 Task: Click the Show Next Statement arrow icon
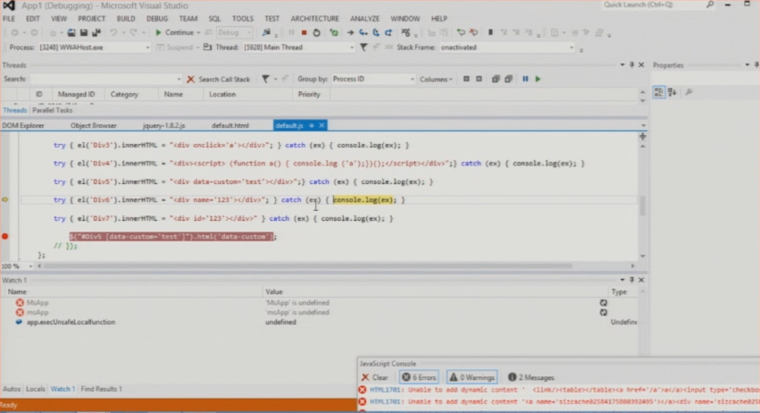(350, 32)
